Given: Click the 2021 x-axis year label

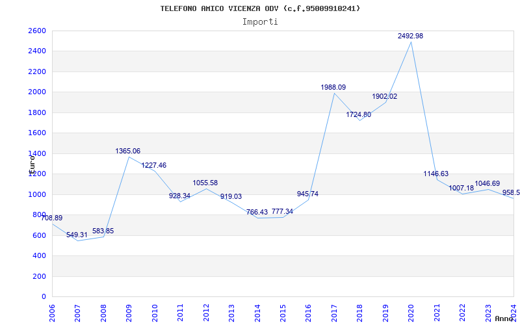Looking at the screenshot, I should [x=437, y=313].
